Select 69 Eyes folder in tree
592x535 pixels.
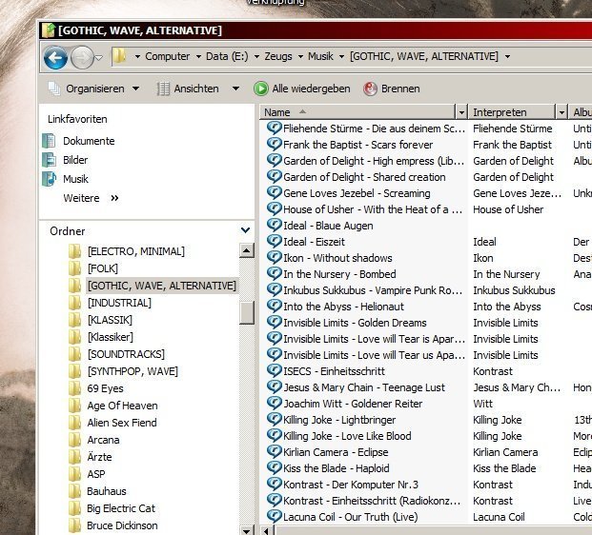point(105,388)
